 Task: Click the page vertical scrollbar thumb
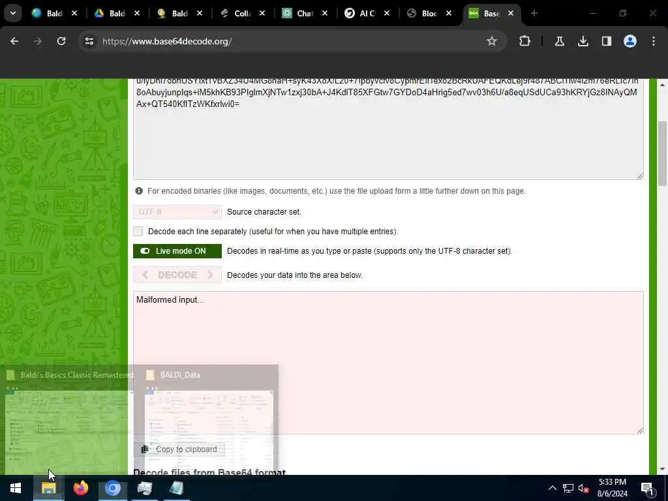(662, 153)
